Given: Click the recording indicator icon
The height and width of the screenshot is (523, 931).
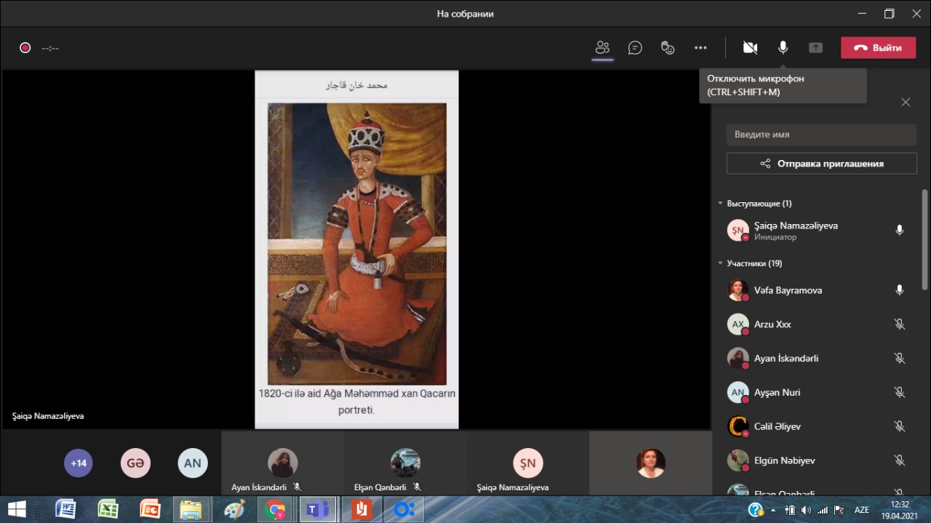Looking at the screenshot, I should [x=25, y=48].
